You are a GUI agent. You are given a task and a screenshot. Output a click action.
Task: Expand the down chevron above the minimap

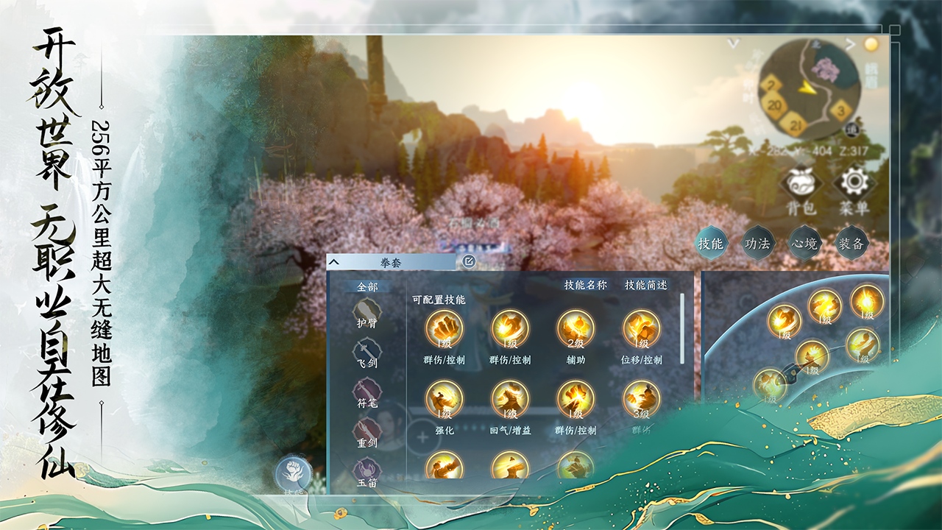(x=733, y=44)
